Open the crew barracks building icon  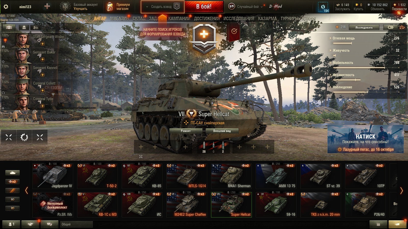(24, 28)
